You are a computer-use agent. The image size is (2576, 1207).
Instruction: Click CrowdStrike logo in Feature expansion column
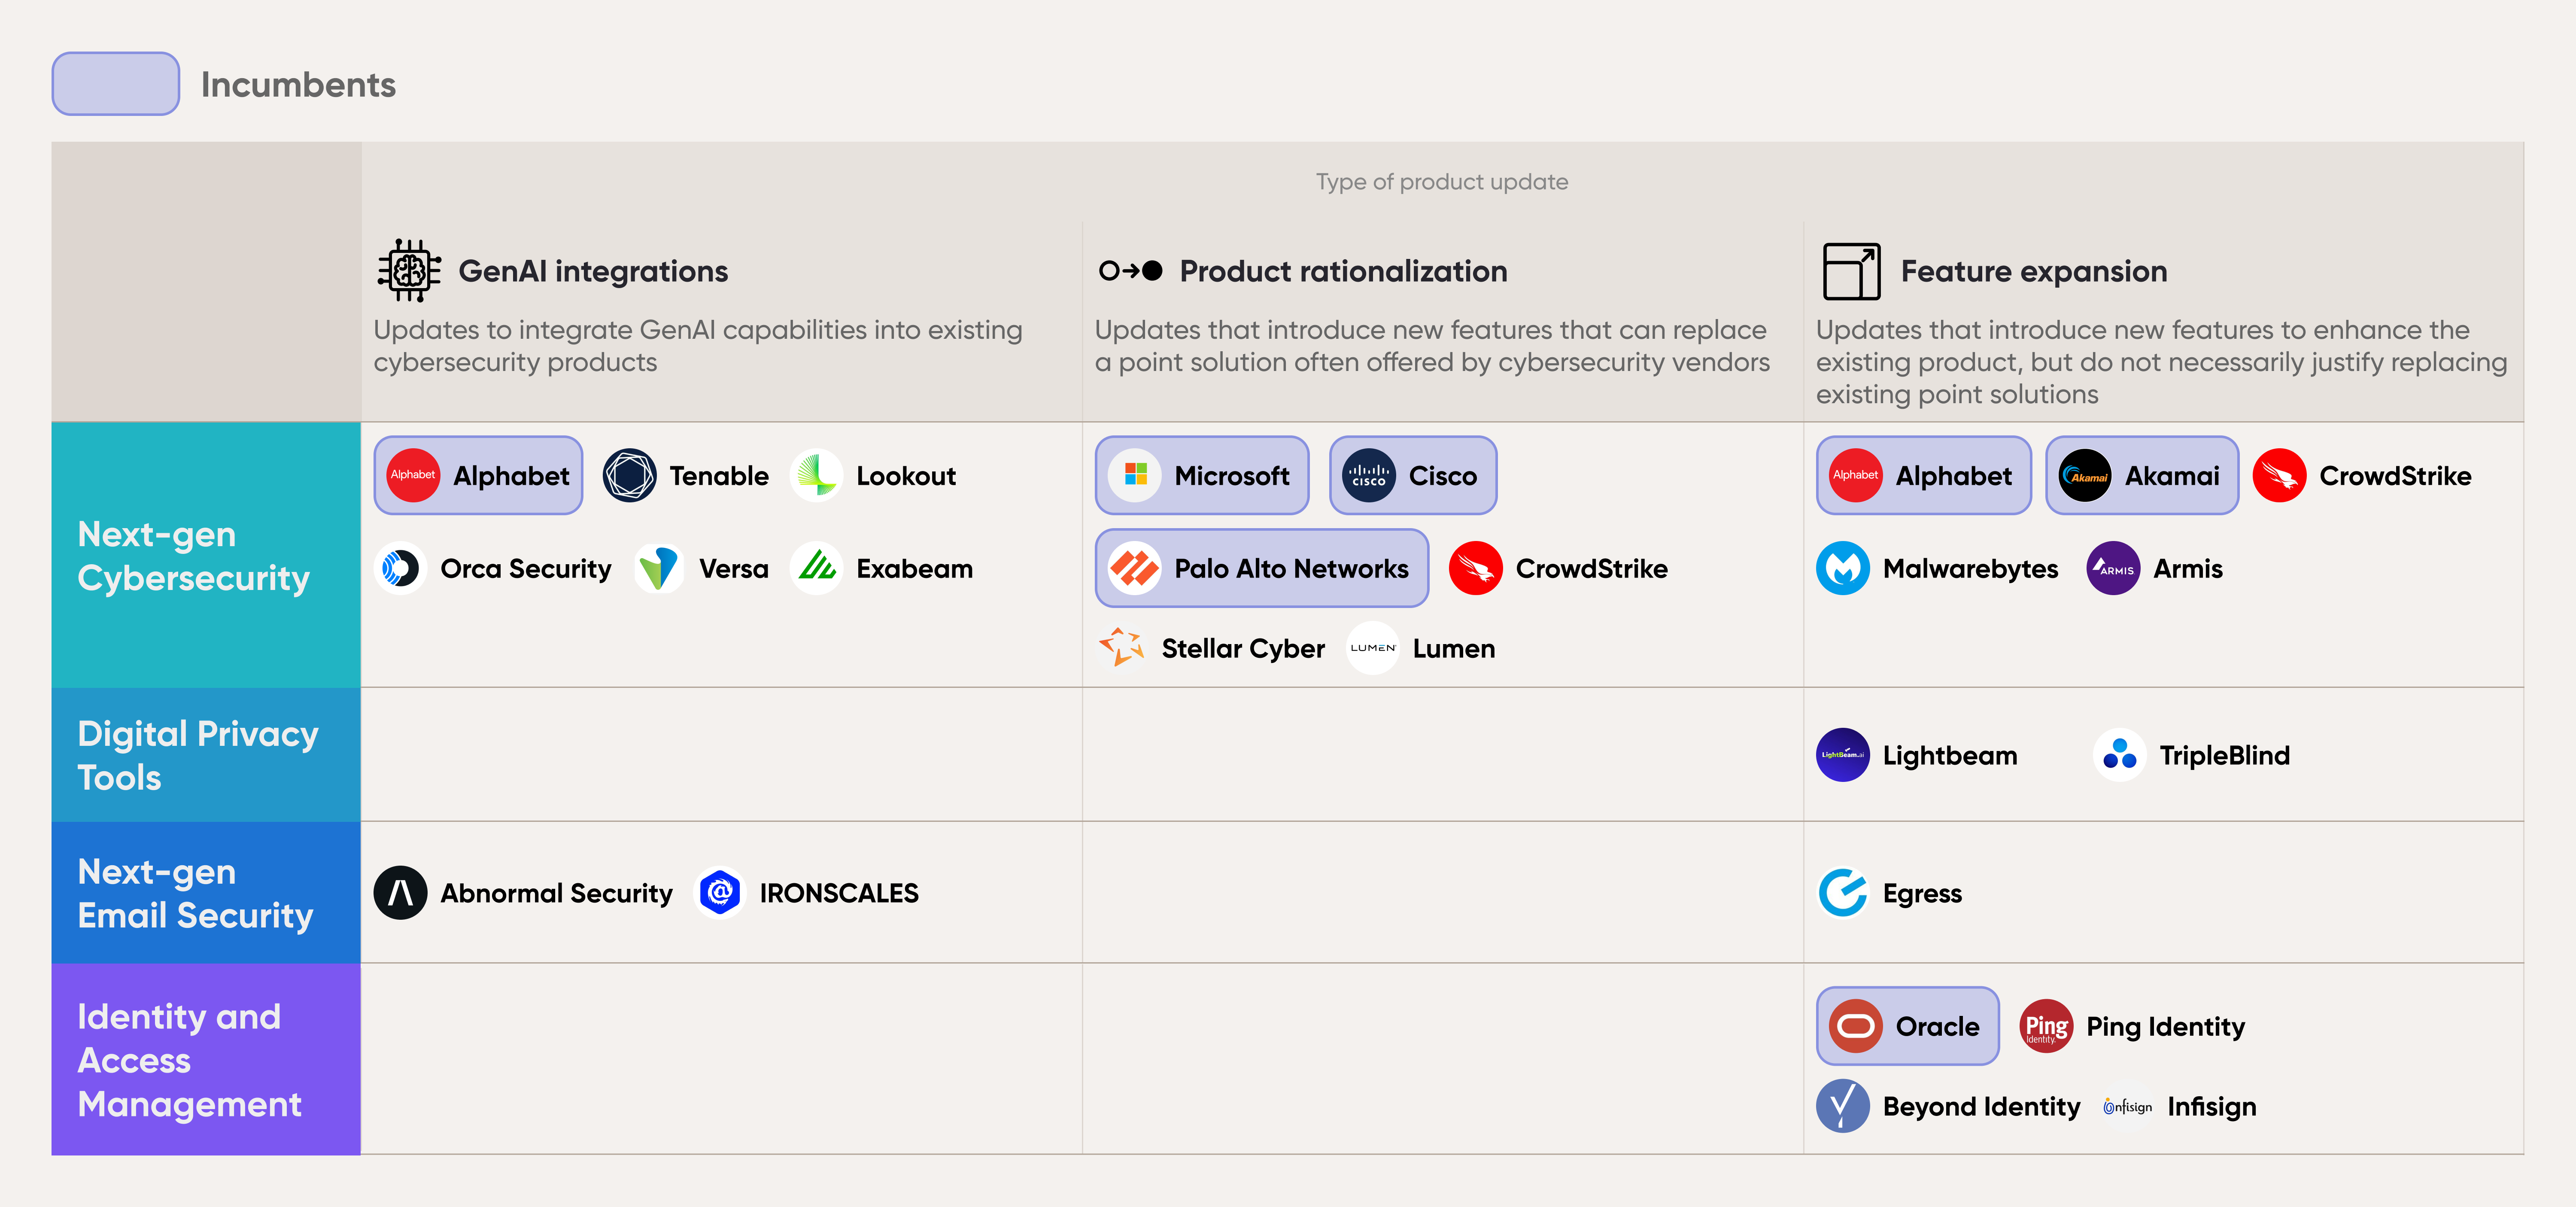click(x=2280, y=476)
